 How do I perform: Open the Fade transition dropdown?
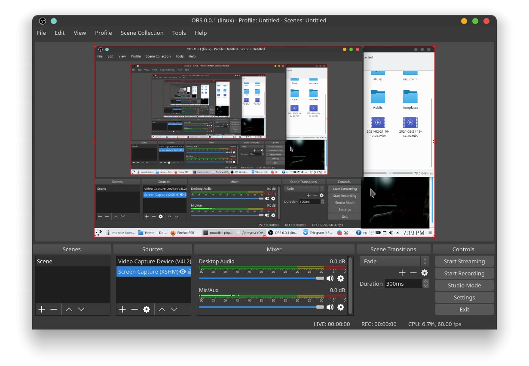(394, 261)
